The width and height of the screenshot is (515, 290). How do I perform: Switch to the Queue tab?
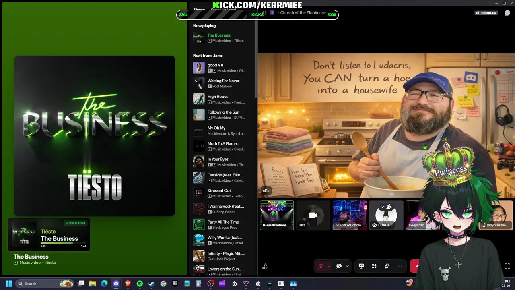point(199,10)
